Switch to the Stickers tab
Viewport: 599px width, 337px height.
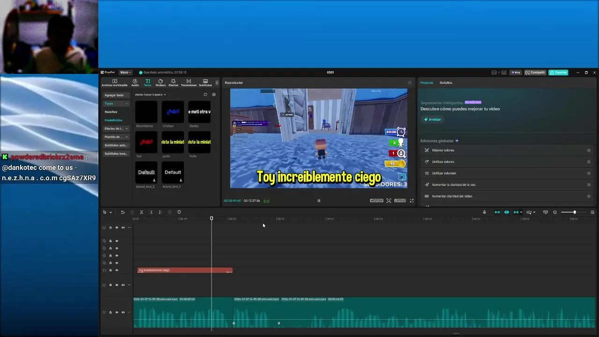[x=161, y=83]
